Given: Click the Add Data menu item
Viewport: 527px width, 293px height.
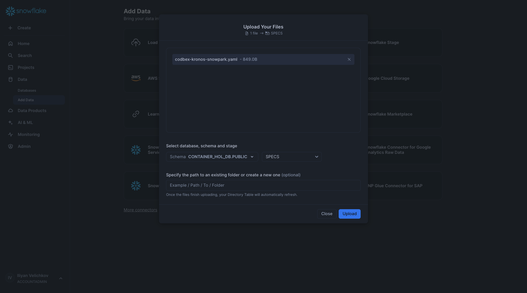Looking at the screenshot, I should tap(26, 100).
